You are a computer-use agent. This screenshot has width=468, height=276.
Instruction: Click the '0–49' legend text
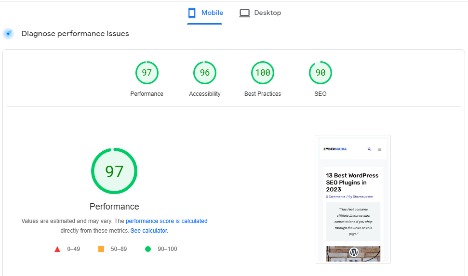pos(73,249)
